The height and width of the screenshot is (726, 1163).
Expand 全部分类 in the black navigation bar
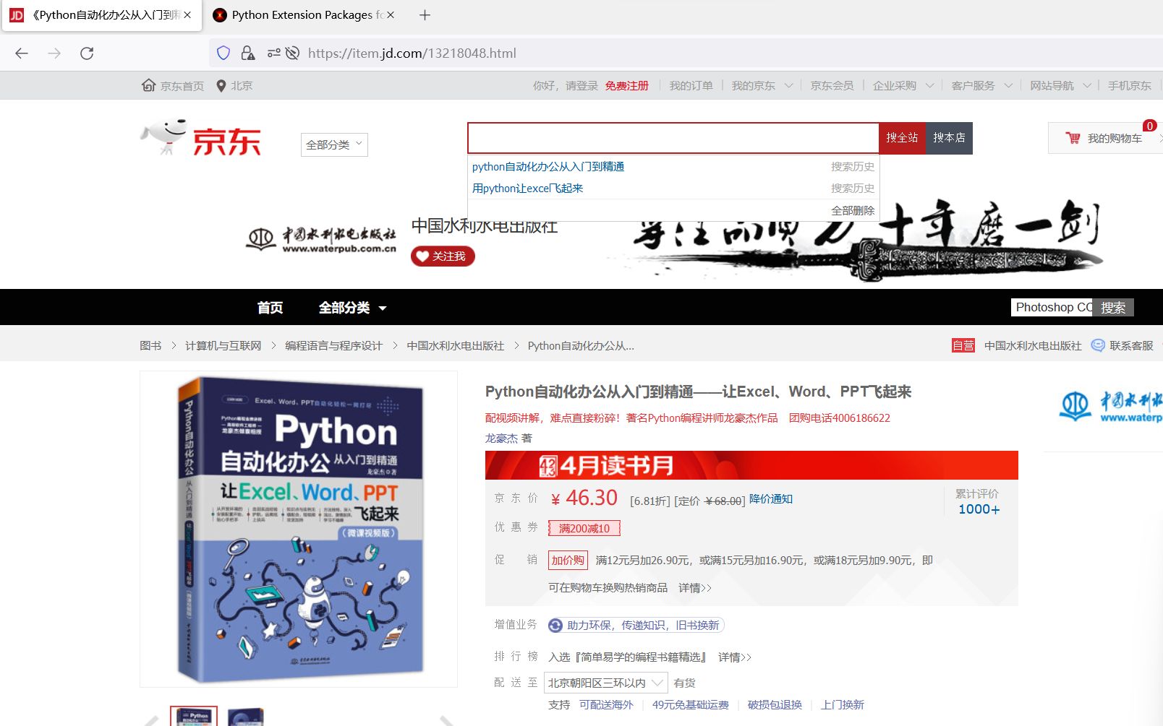(x=353, y=308)
